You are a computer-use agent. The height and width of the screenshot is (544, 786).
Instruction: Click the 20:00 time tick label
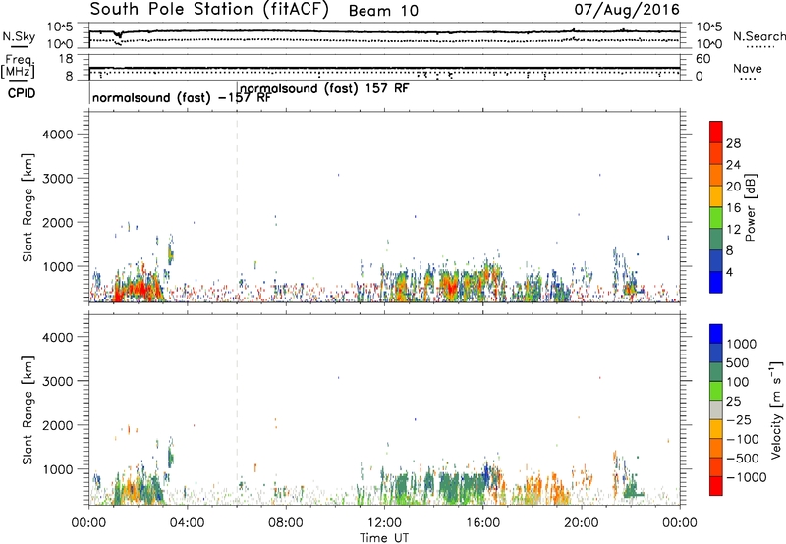(582, 523)
